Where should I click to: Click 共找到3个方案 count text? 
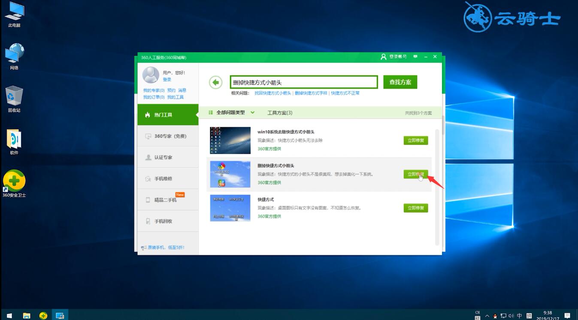(x=418, y=113)
